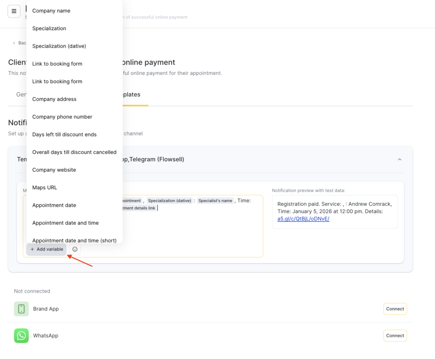Click the Brand App phone icon
The height and width of the screenshot is (359, 435).
coord(21,309)
